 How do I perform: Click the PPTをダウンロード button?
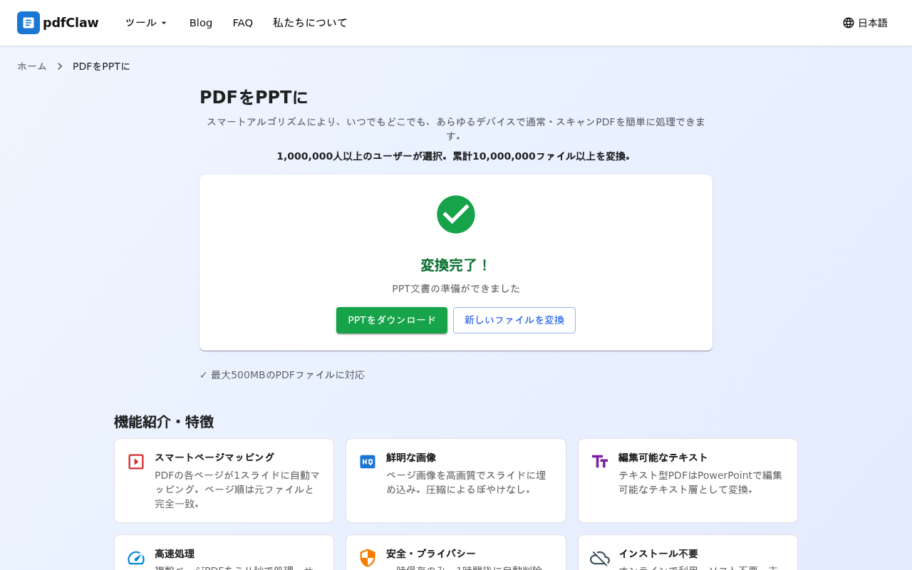point(392,320)
